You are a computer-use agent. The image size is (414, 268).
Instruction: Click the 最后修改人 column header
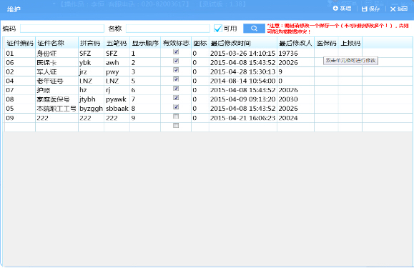pyautogui.click(x=295, y=44)
